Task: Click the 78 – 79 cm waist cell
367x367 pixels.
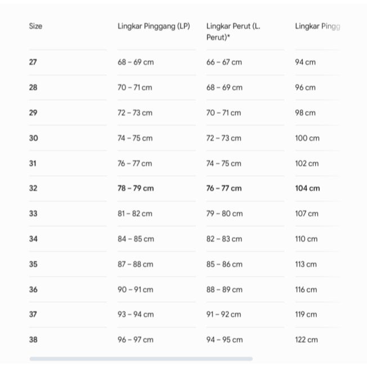Action: pos(136,188)
